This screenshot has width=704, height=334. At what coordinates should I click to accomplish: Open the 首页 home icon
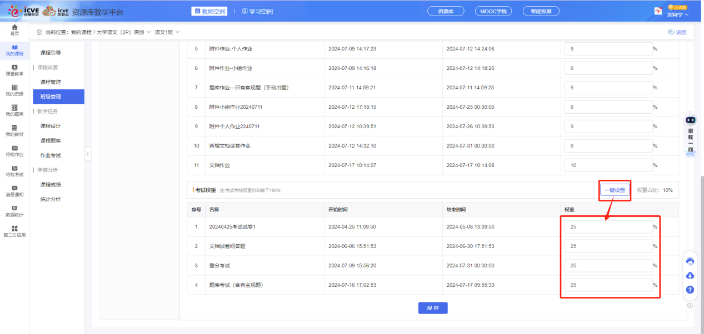point(13,29)
